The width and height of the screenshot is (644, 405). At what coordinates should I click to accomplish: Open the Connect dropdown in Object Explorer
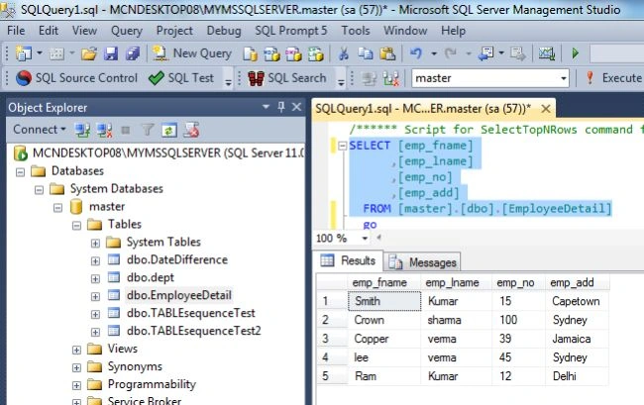tap(40, 130)
